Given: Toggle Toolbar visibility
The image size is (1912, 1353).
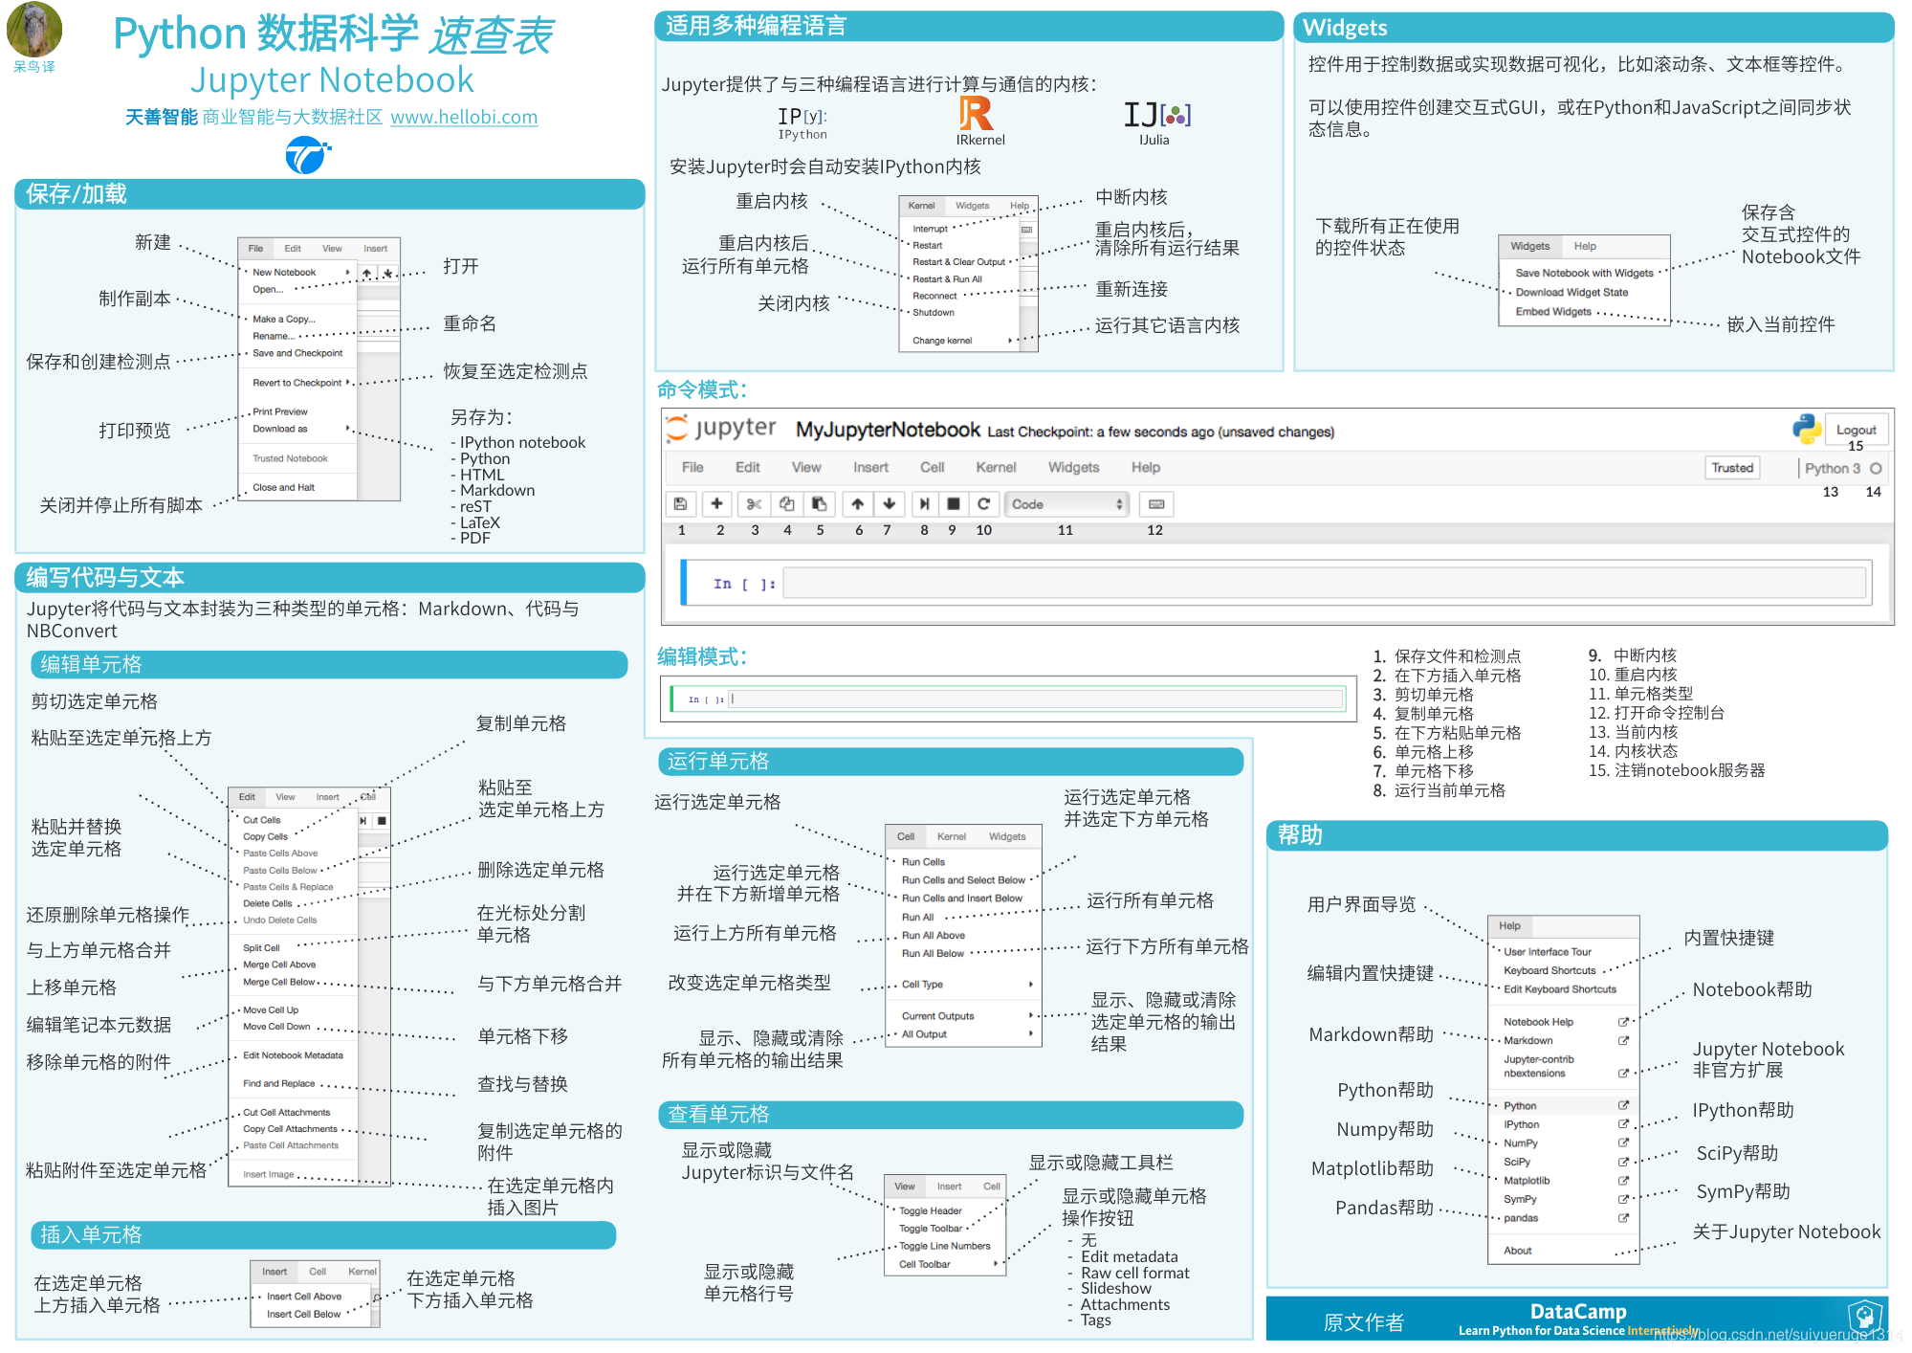Looking at the screenshot, I should pos(929,1228).
